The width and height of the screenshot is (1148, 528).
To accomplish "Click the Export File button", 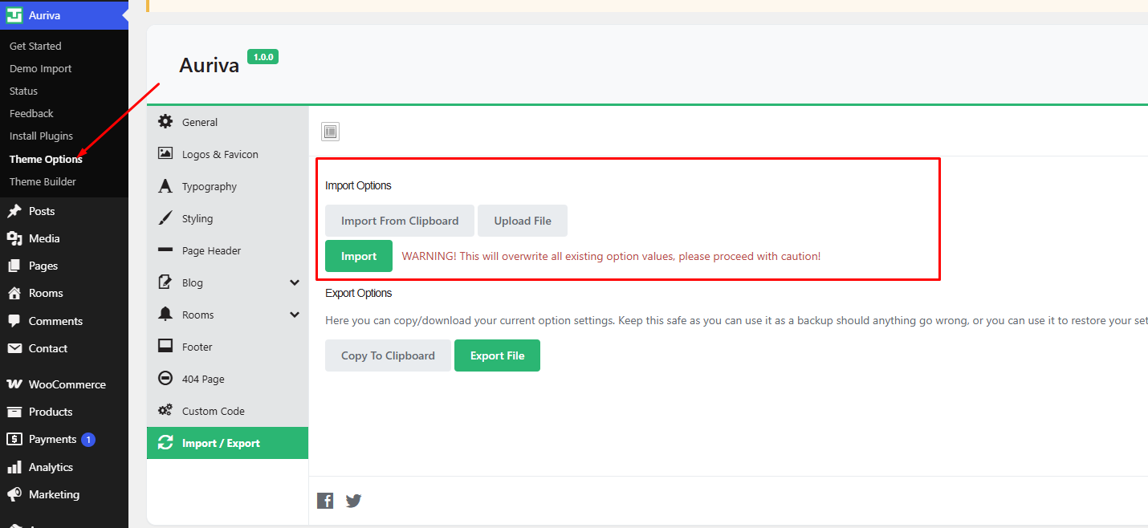I will pos(497,355).
